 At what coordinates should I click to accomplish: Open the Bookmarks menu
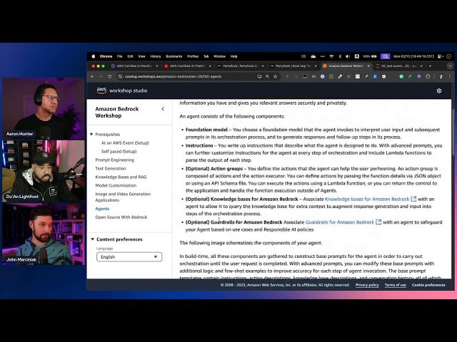click(174, 56)
